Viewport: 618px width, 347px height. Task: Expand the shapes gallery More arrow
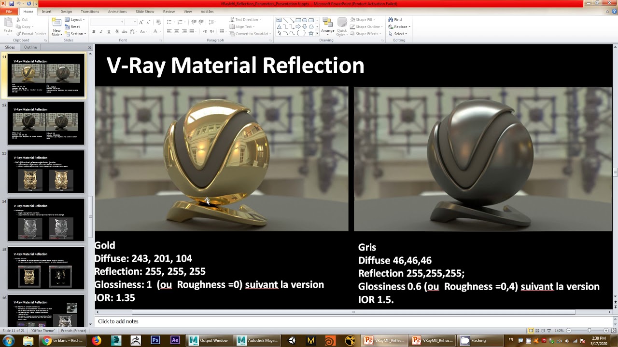point(317,34)
